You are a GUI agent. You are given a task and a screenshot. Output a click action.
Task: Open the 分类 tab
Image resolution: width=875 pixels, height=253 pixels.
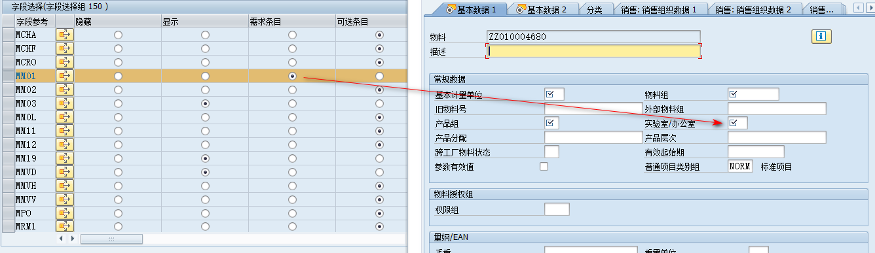(x=595, y=9)
